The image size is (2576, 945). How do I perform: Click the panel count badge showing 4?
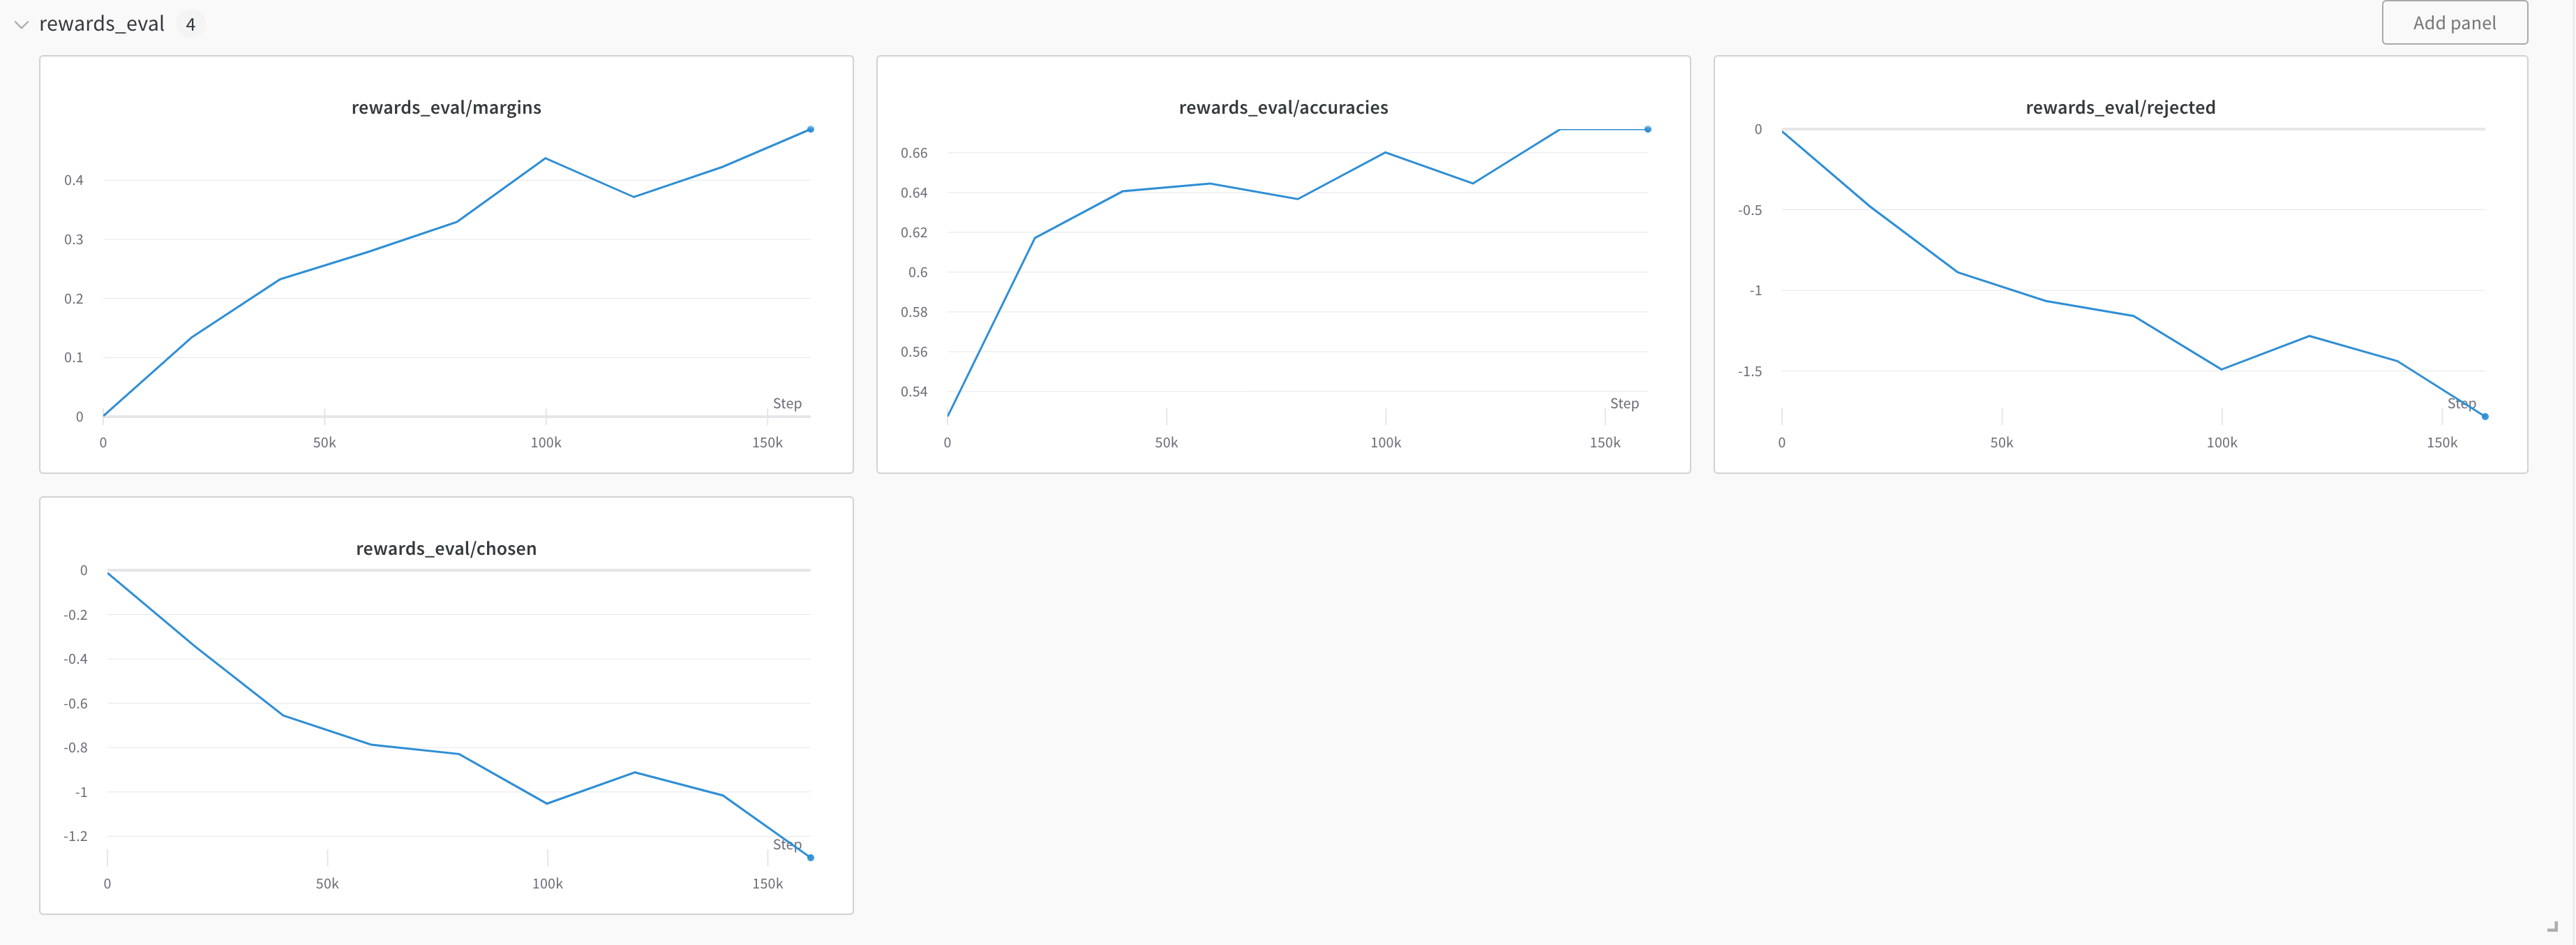point(190,25)
